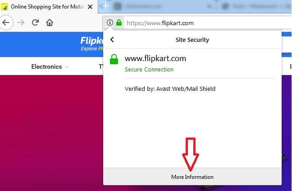This screenshot has width=292, height=191.
Task: Expand the Electronics dropdown chevron
Action: pyautogui.click(x=67, y=67)
